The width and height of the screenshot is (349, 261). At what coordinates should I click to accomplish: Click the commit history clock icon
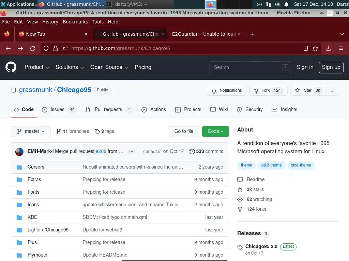[192, 152]
